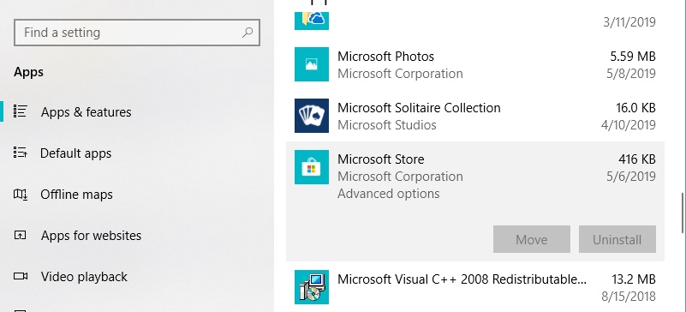This screenshot has width=686, height=312.
Task: Click the Microsoft Solitaire Collection cards icon
Action: point(312,116)
